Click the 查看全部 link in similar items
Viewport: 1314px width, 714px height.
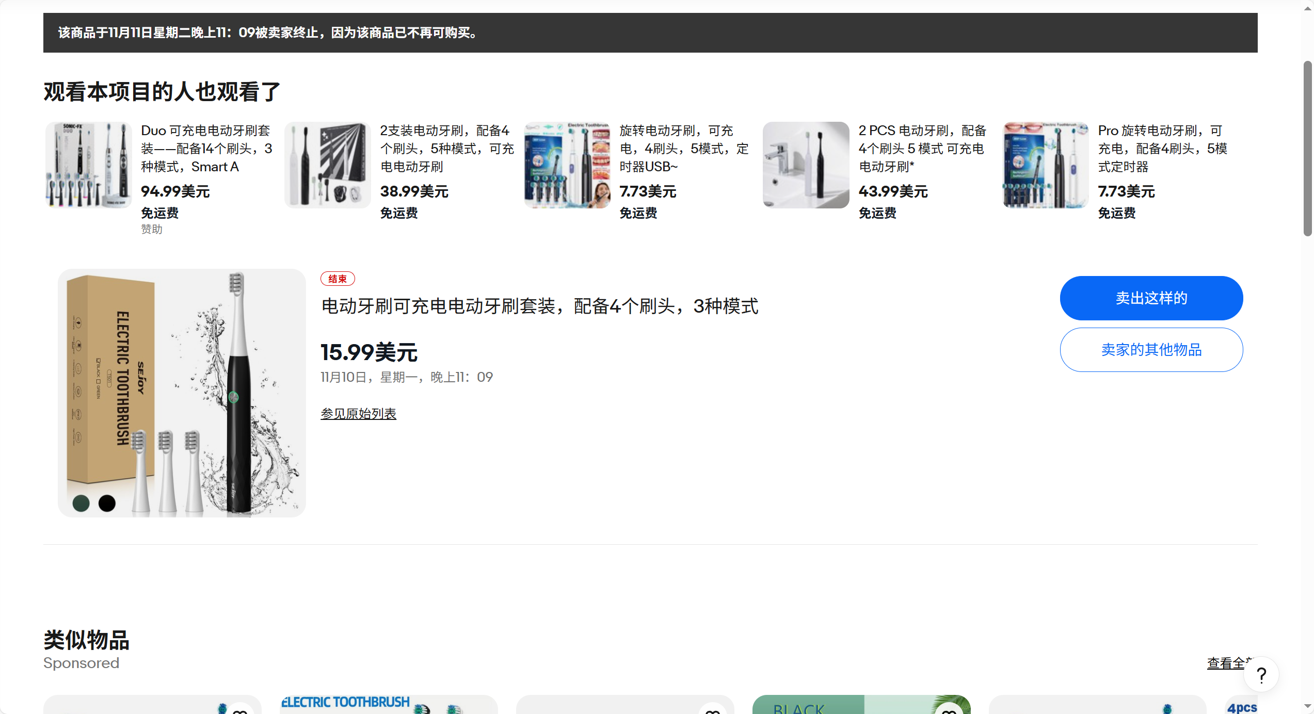(x=1226, y=663)
